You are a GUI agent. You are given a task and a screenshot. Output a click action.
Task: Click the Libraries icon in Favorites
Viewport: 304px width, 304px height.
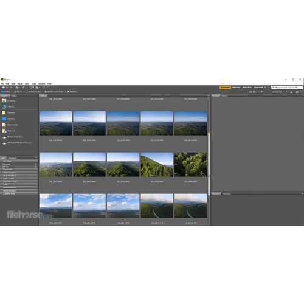pyautogui.click(x=4, y=100)
